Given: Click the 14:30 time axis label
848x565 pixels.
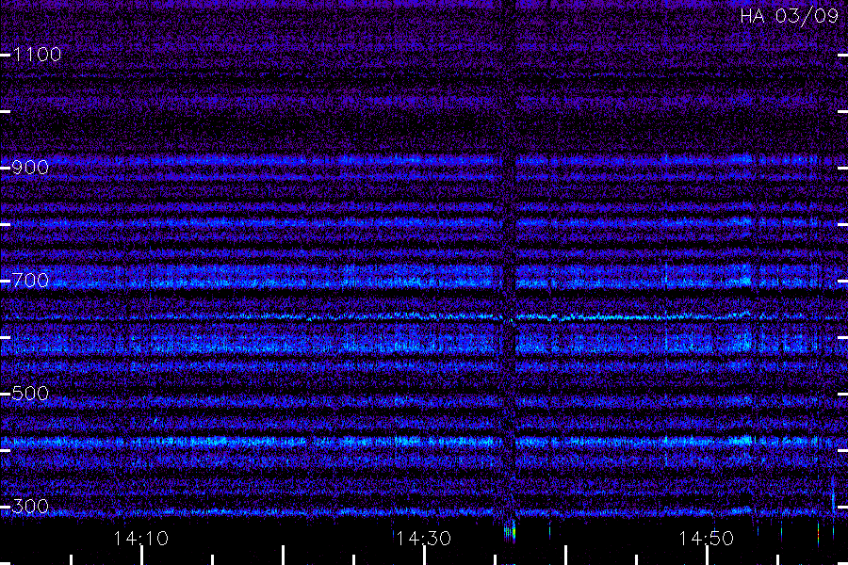Looking at the screenshot, I should tap(423, 539).
